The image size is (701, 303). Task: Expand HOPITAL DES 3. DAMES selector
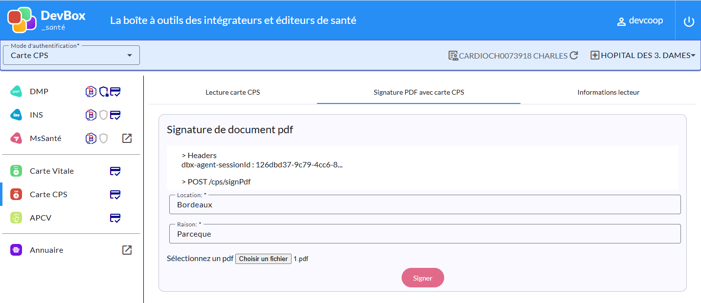643,56
